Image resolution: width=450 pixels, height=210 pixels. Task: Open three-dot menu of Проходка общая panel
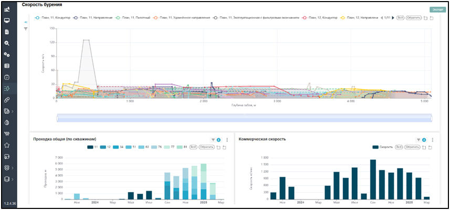pyautogui.click(x=227, y=140)
